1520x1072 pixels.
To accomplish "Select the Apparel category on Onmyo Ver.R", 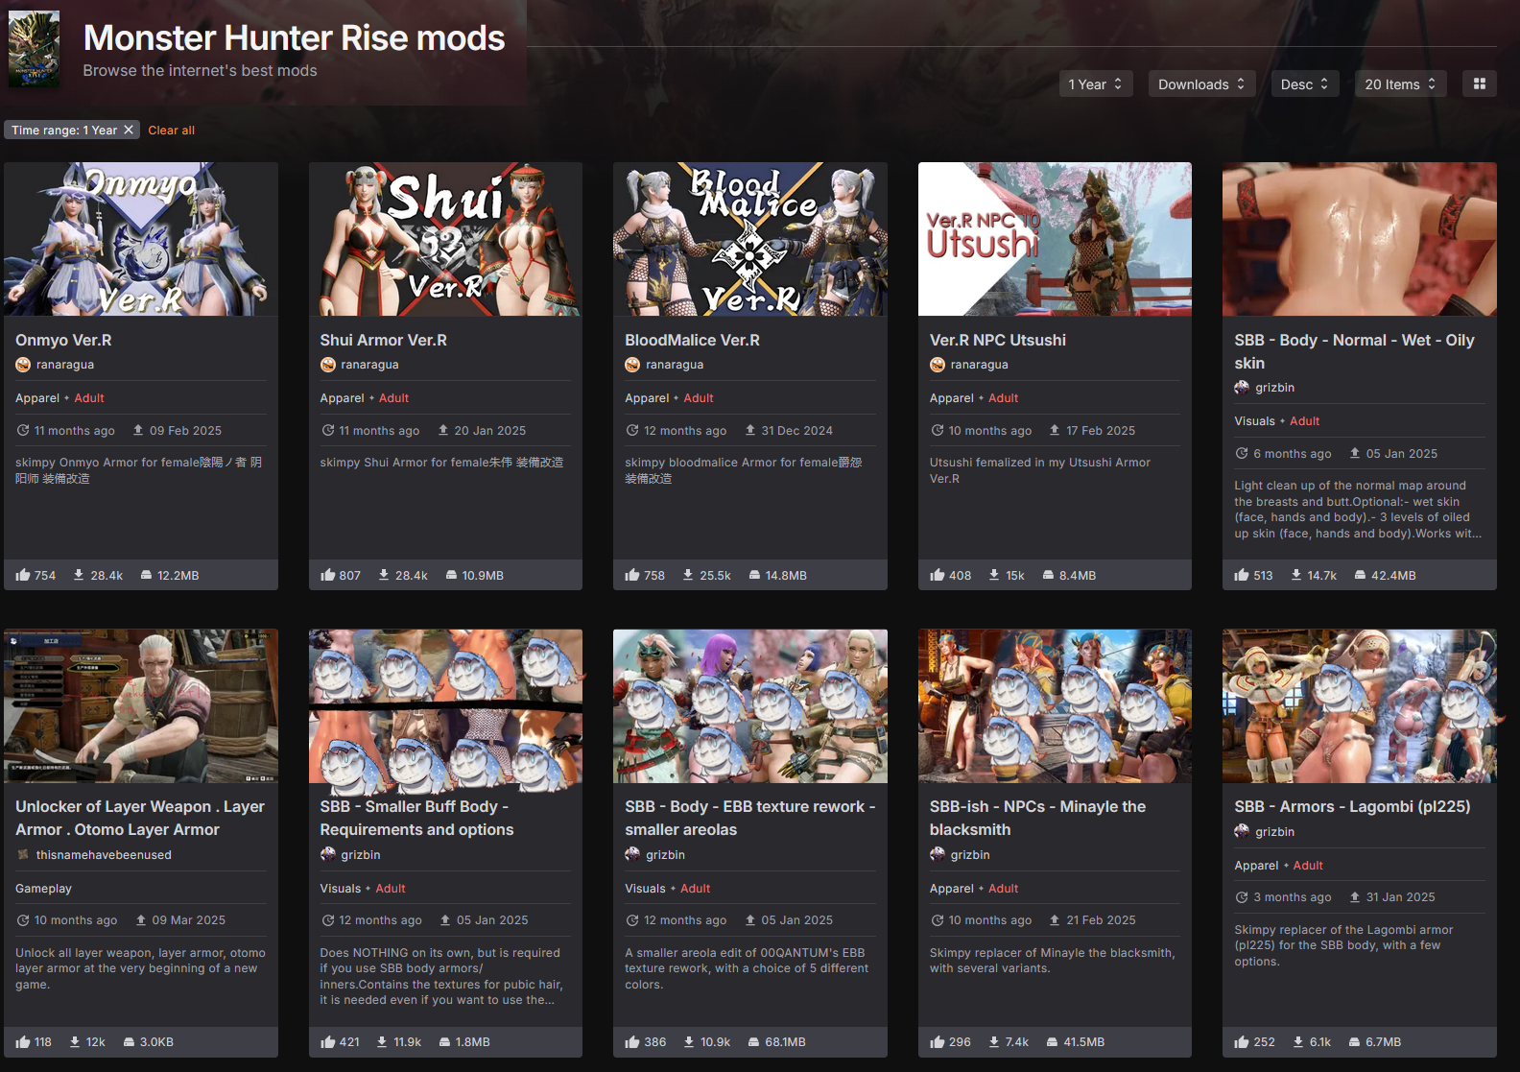I will pos(37,398).
